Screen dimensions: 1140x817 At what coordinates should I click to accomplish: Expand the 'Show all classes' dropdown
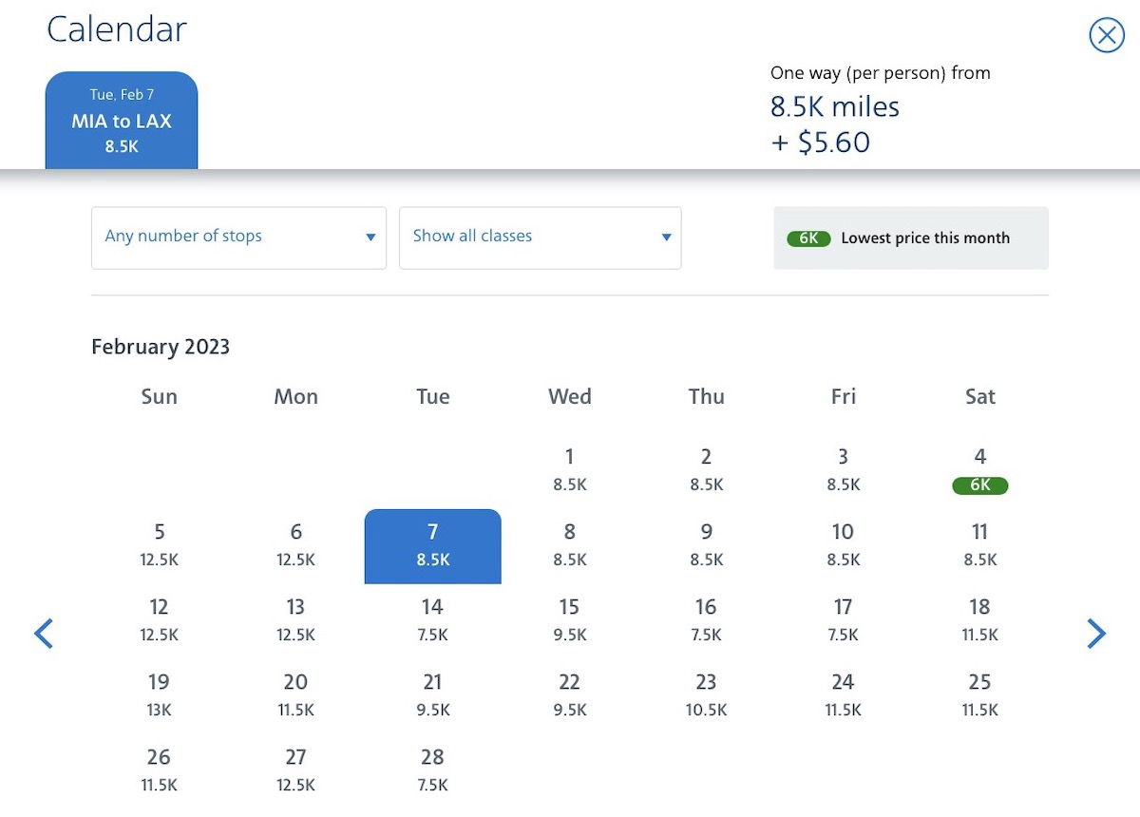click(540, 237)
